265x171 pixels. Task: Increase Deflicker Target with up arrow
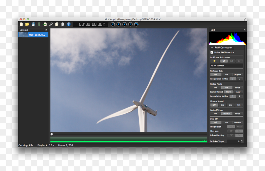[242, 140]
